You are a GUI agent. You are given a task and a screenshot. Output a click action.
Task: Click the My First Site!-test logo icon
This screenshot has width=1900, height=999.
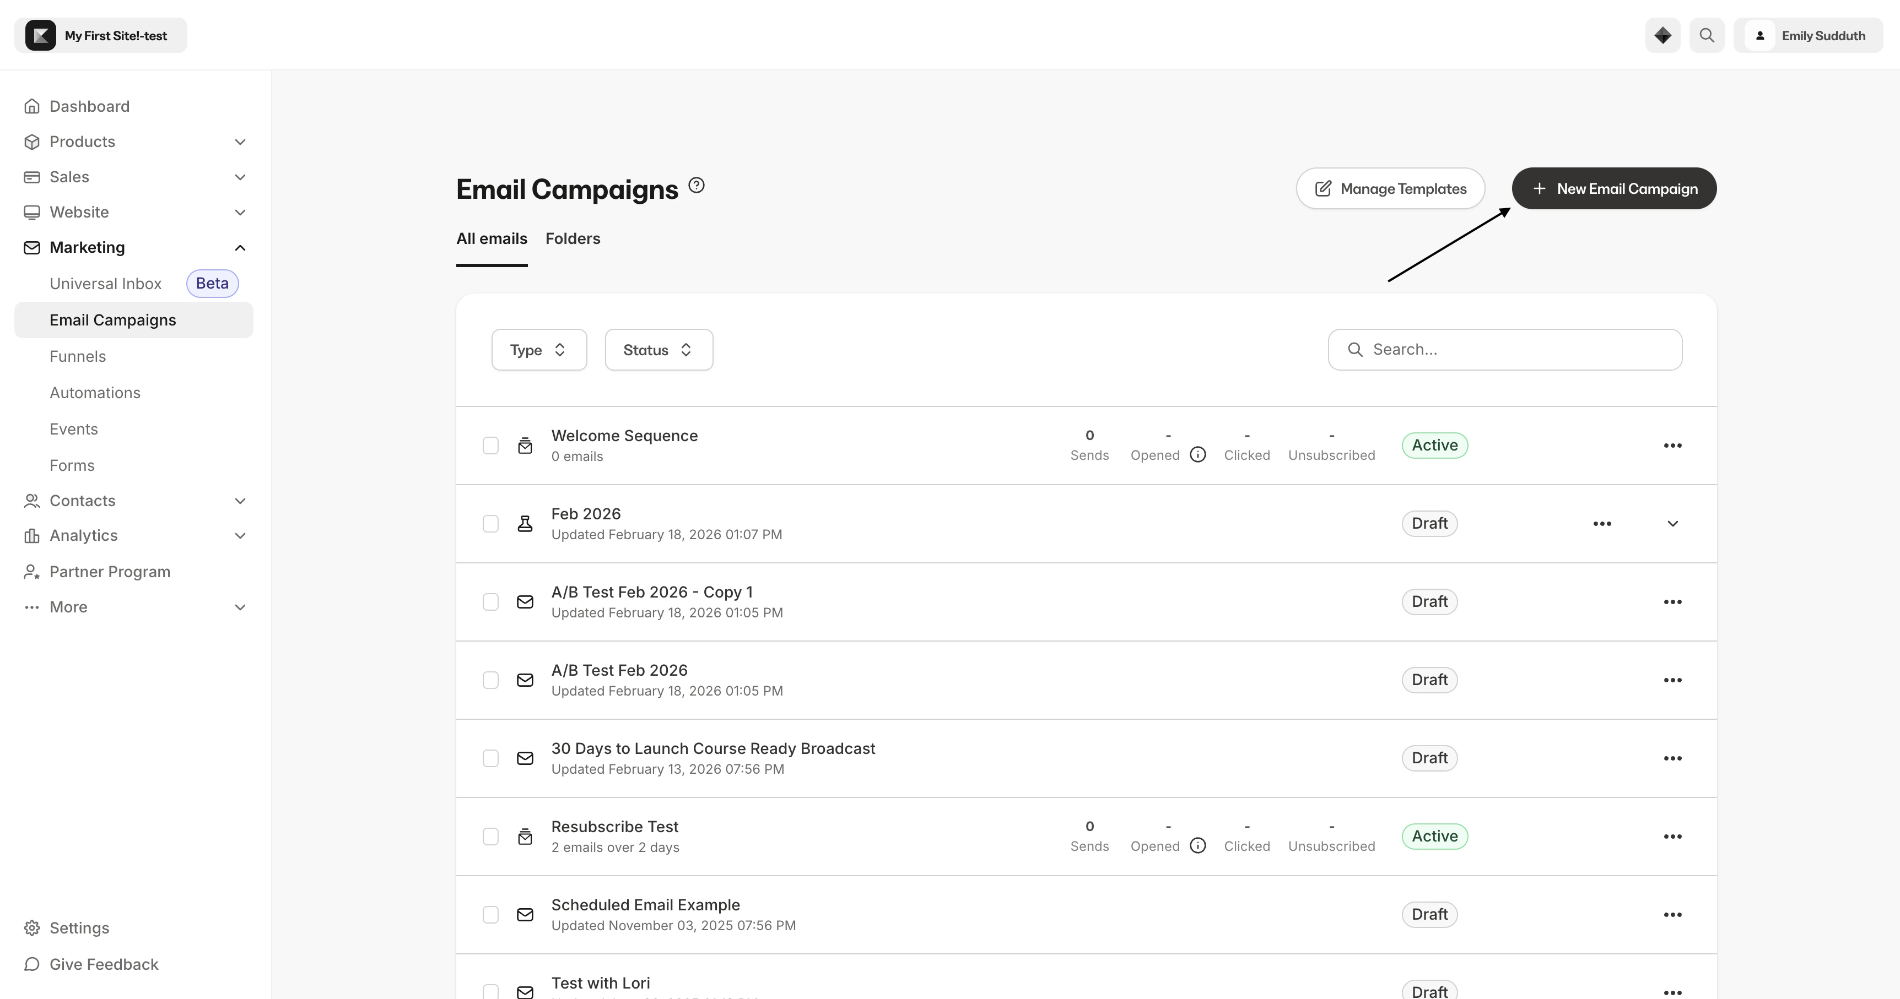click(41, 35)
